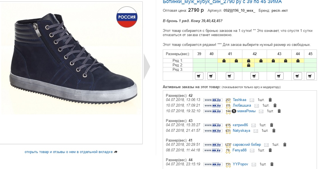Select free size 45 cell in Ряд 1
This screenshot has height=169, width=318.
pos(310,61)
